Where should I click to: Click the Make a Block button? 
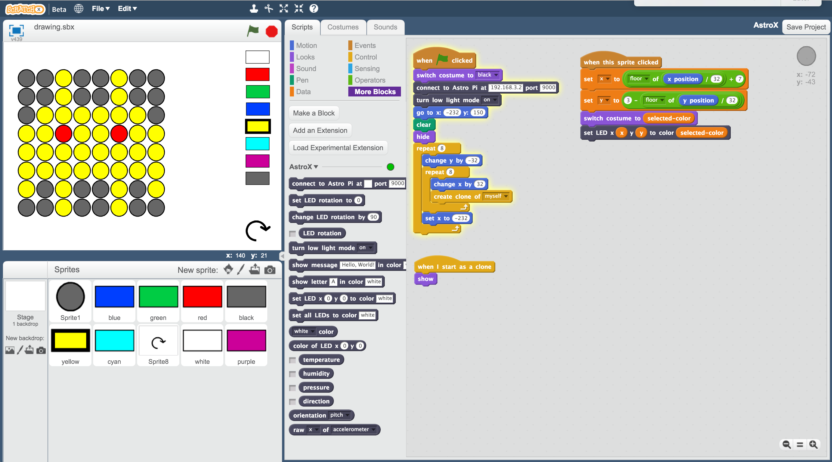(x=314, y=113)
